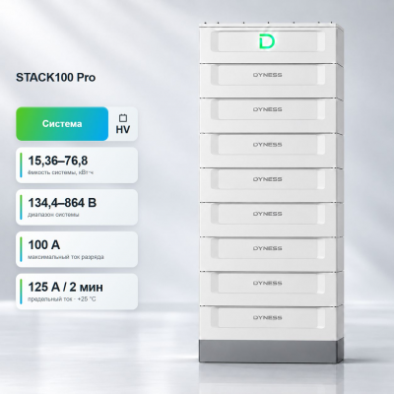This screenshot has height=394, width=394.
Task: Click the glowing green D logo
Action: (267, 41)
